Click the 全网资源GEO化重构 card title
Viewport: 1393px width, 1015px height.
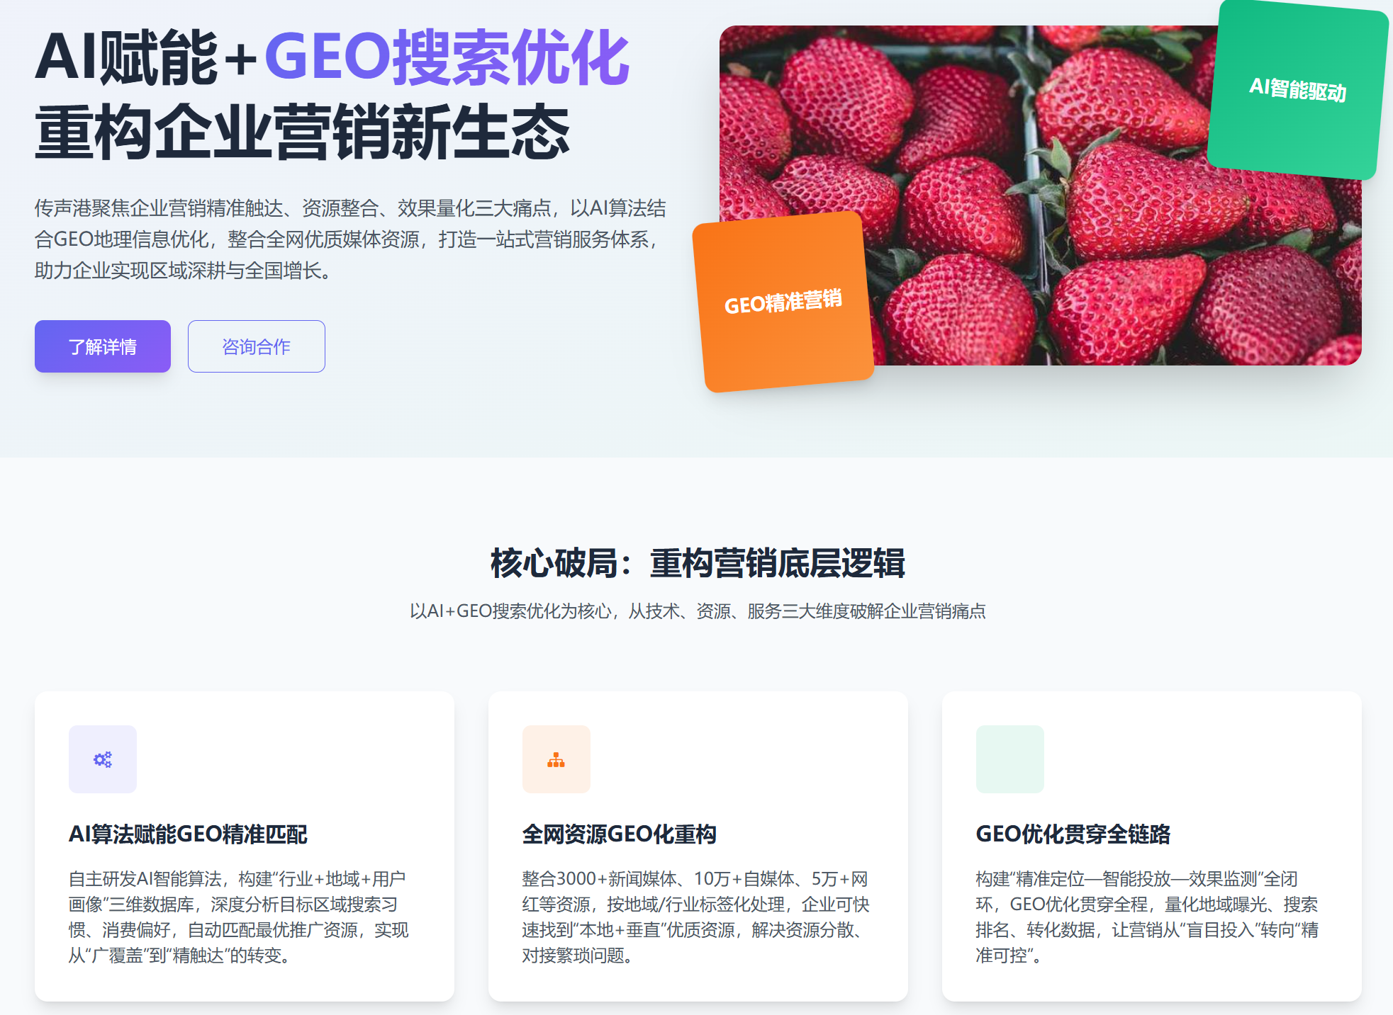pos(619,834)
